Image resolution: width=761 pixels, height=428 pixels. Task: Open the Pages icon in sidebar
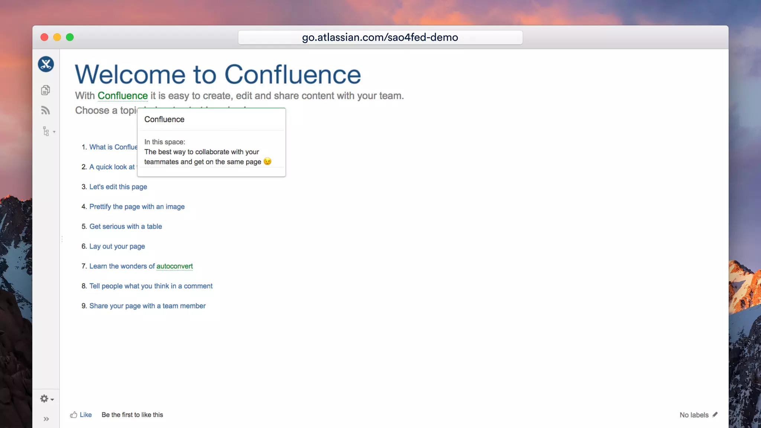click(45, 90)
